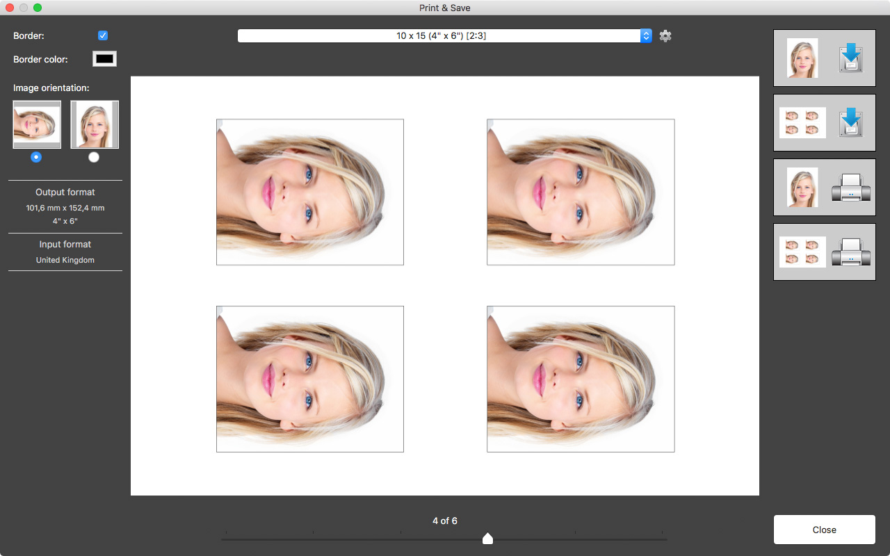Image resolution: width=890 pixels, height=556 pixels.
Task: Select the landscape image orientation radio button
Action: (36, 157)
